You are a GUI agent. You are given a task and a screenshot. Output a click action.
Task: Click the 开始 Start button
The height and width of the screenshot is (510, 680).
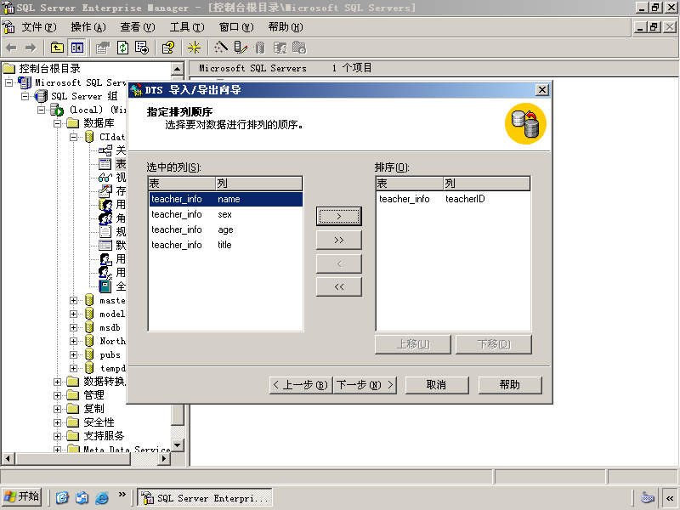(x=22, y=497)
